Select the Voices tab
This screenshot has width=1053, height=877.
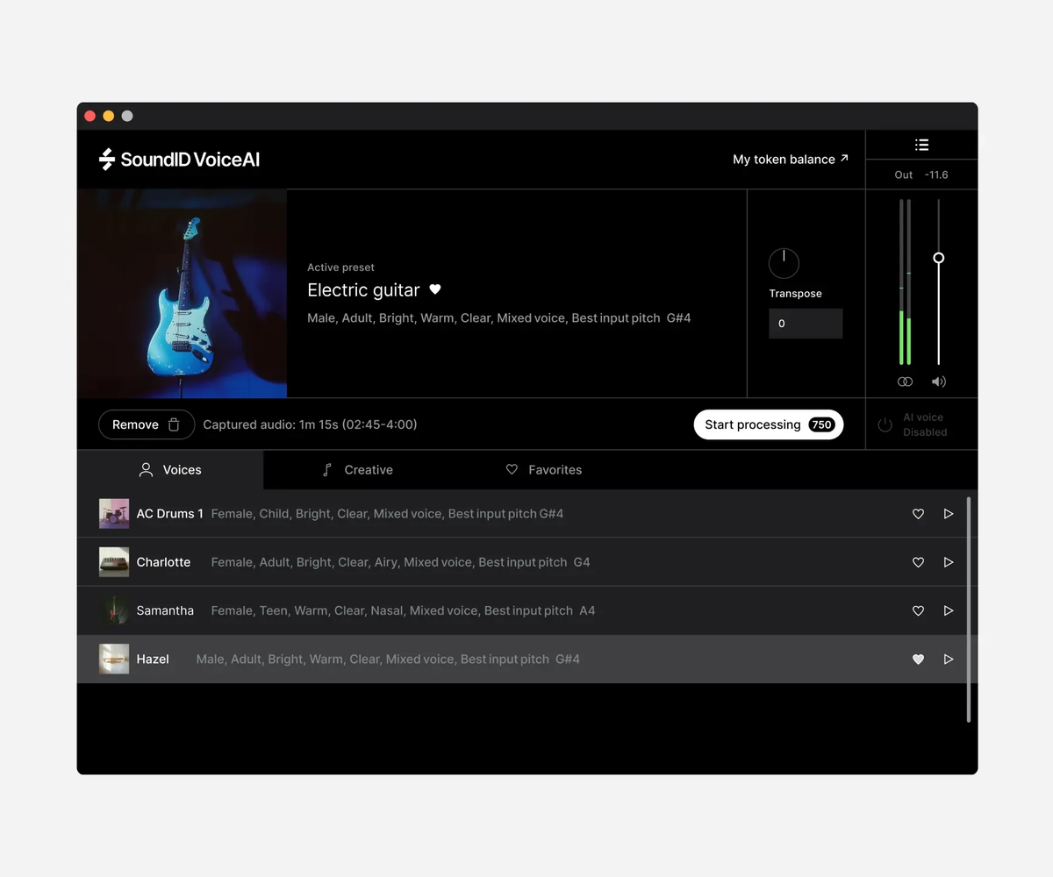(x=170, y=470)
